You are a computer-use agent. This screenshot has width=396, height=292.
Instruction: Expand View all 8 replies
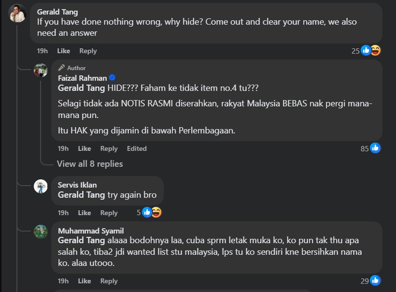(x=90, y=164)
